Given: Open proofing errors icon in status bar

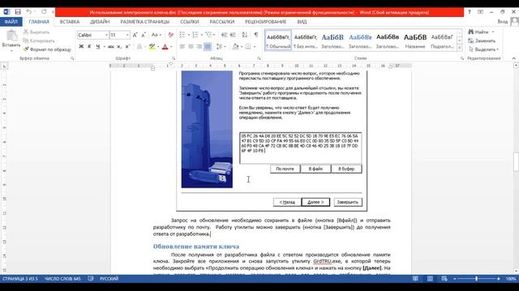Looking at the screenshot, I should 91,279.
